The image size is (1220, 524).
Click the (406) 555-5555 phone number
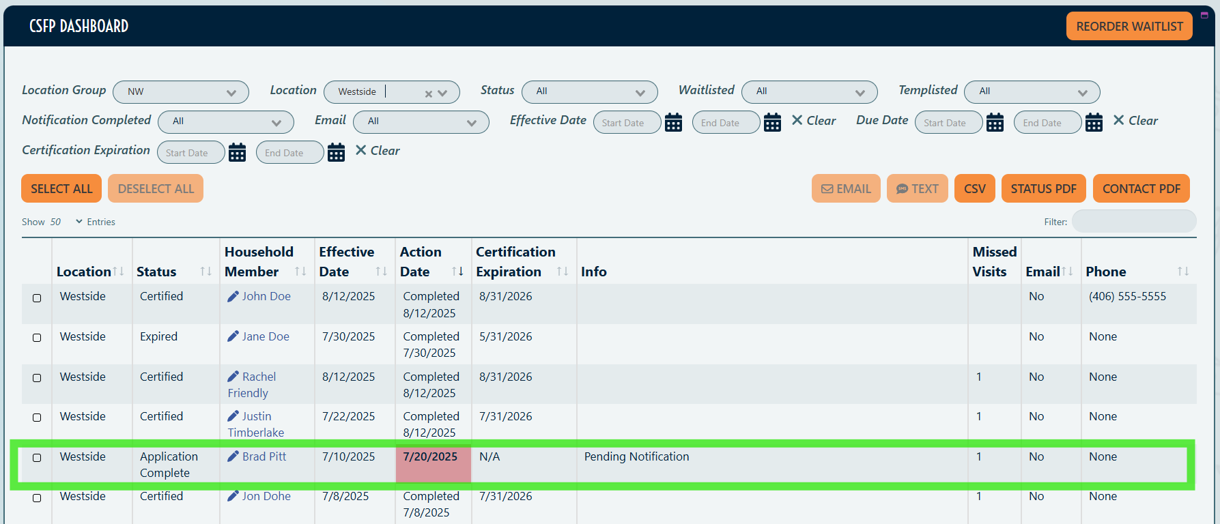pos(1127,296)
